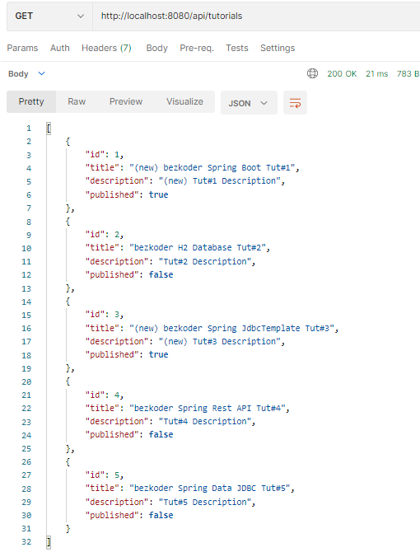Viewport: 420px width, 552px height.
Task: Click the 783 B response size
Action: coord(408,73)
